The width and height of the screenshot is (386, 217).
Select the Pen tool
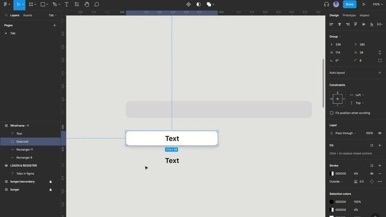coord(55,4)
